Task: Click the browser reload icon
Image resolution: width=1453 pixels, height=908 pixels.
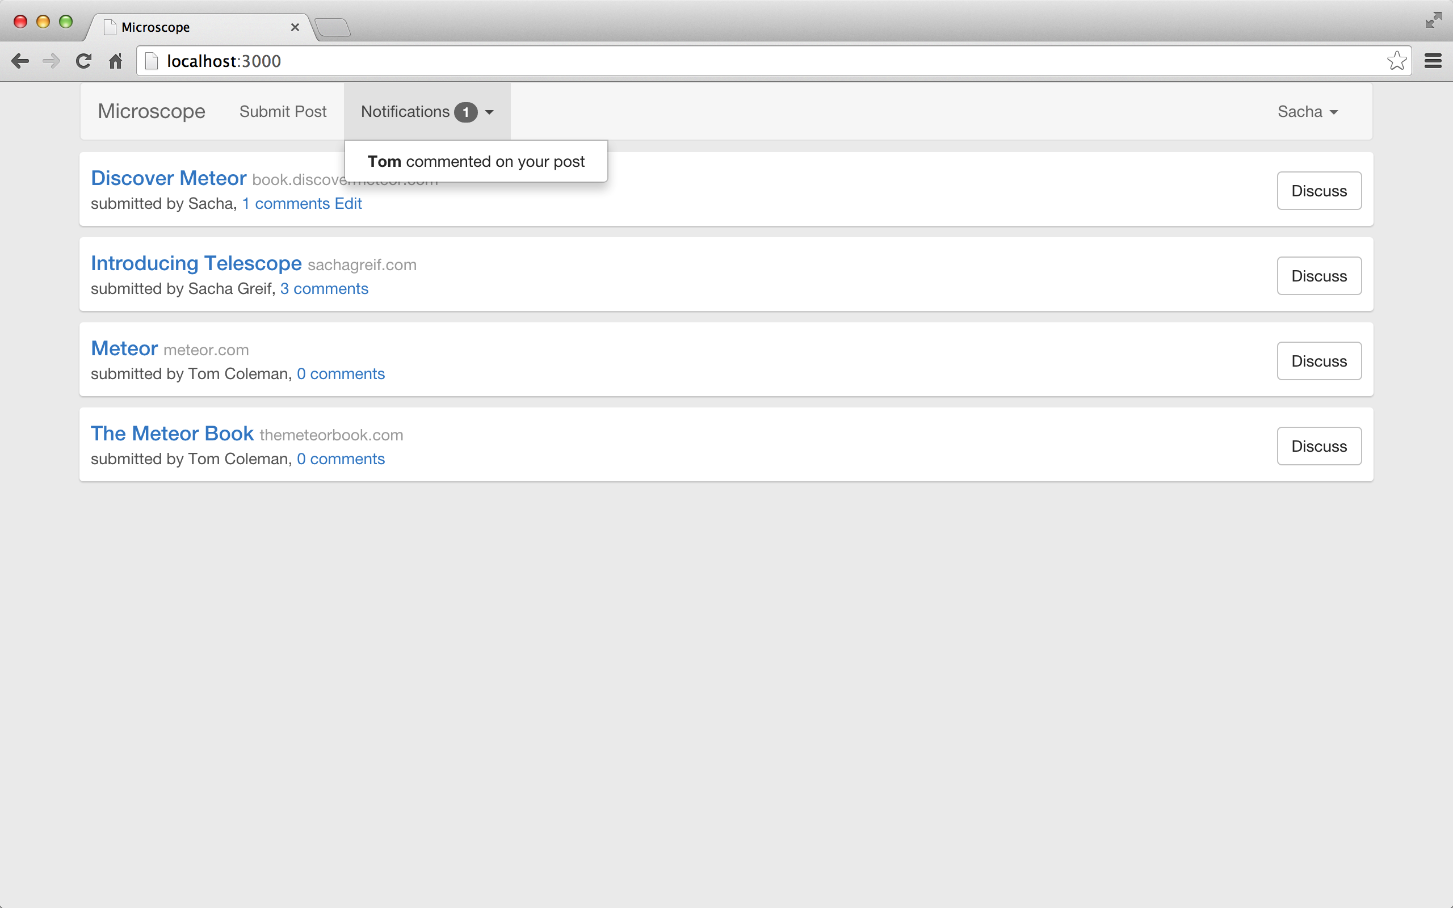Action: (83, 61)
